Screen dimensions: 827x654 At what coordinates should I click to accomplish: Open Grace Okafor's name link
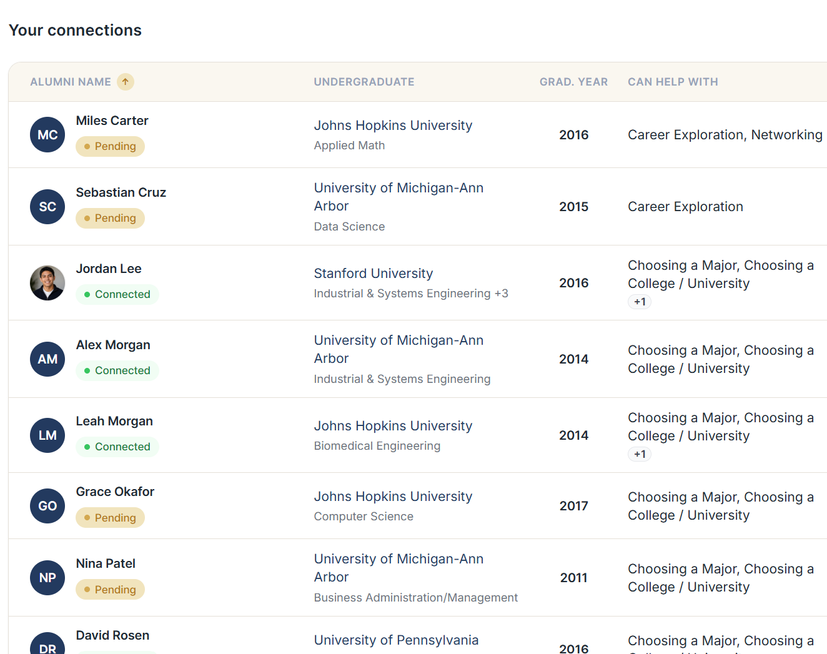(115, 492)
